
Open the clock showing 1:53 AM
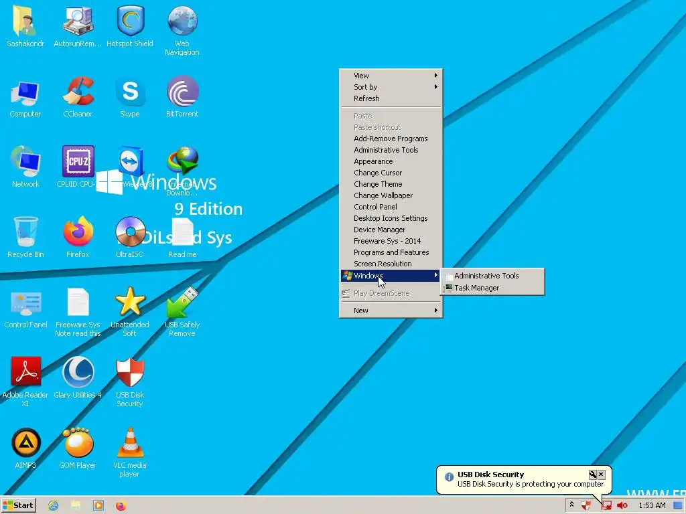(x=652, y=505)
